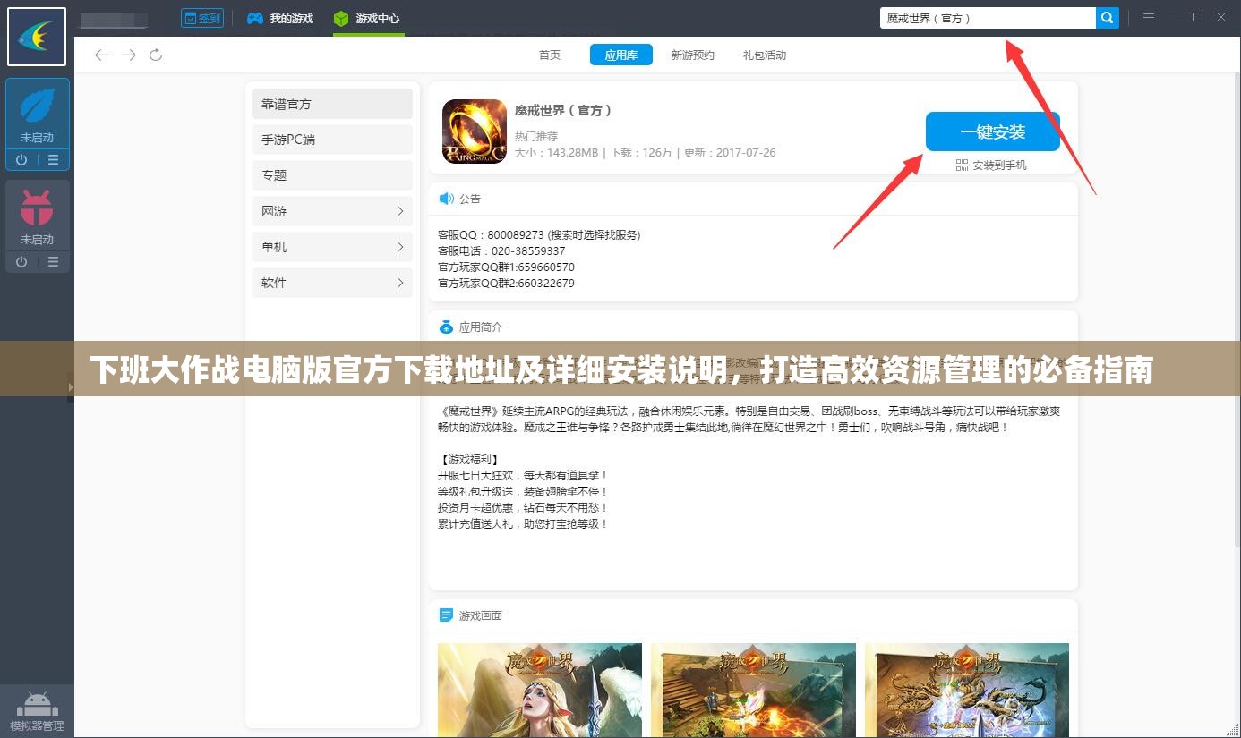Click the 【游戏福利】 heading text

pos(468,460)
